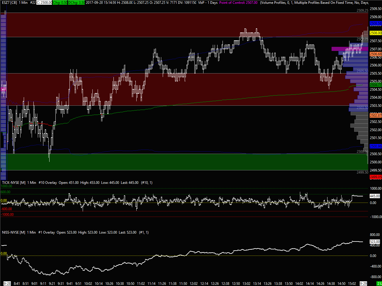This screenshot has height=286, width=382.
Task: Click the -800.00 NISS scale label
Action: [x=375, y=277]
